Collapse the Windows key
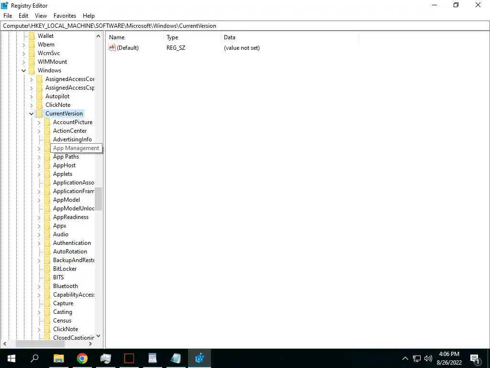Screen dimensions: 490x368 [24, 70]
